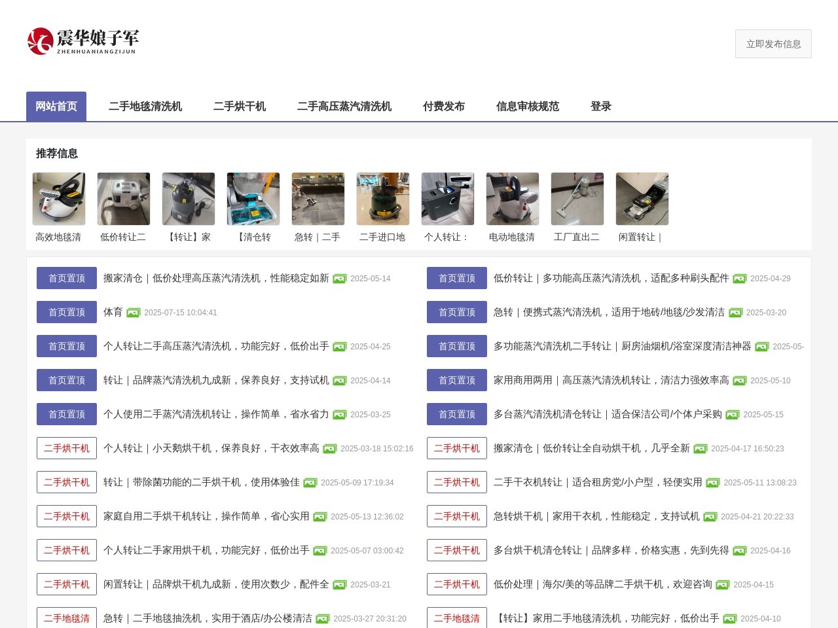Click the 闲置转让 thumbnail image
Viewport: 838px width, 628px height.
(642, 199)
